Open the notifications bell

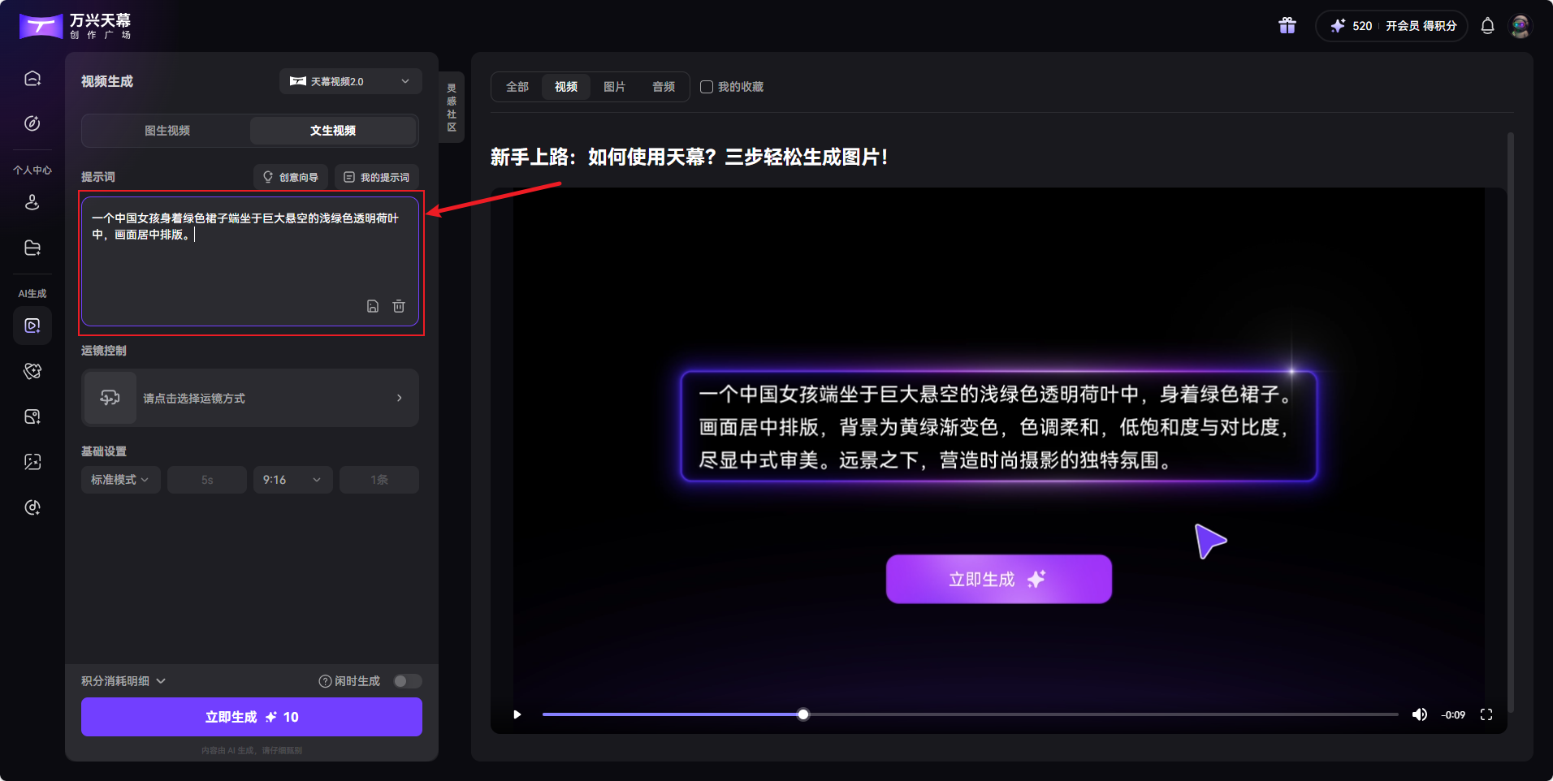click(x=1487, y=26)
